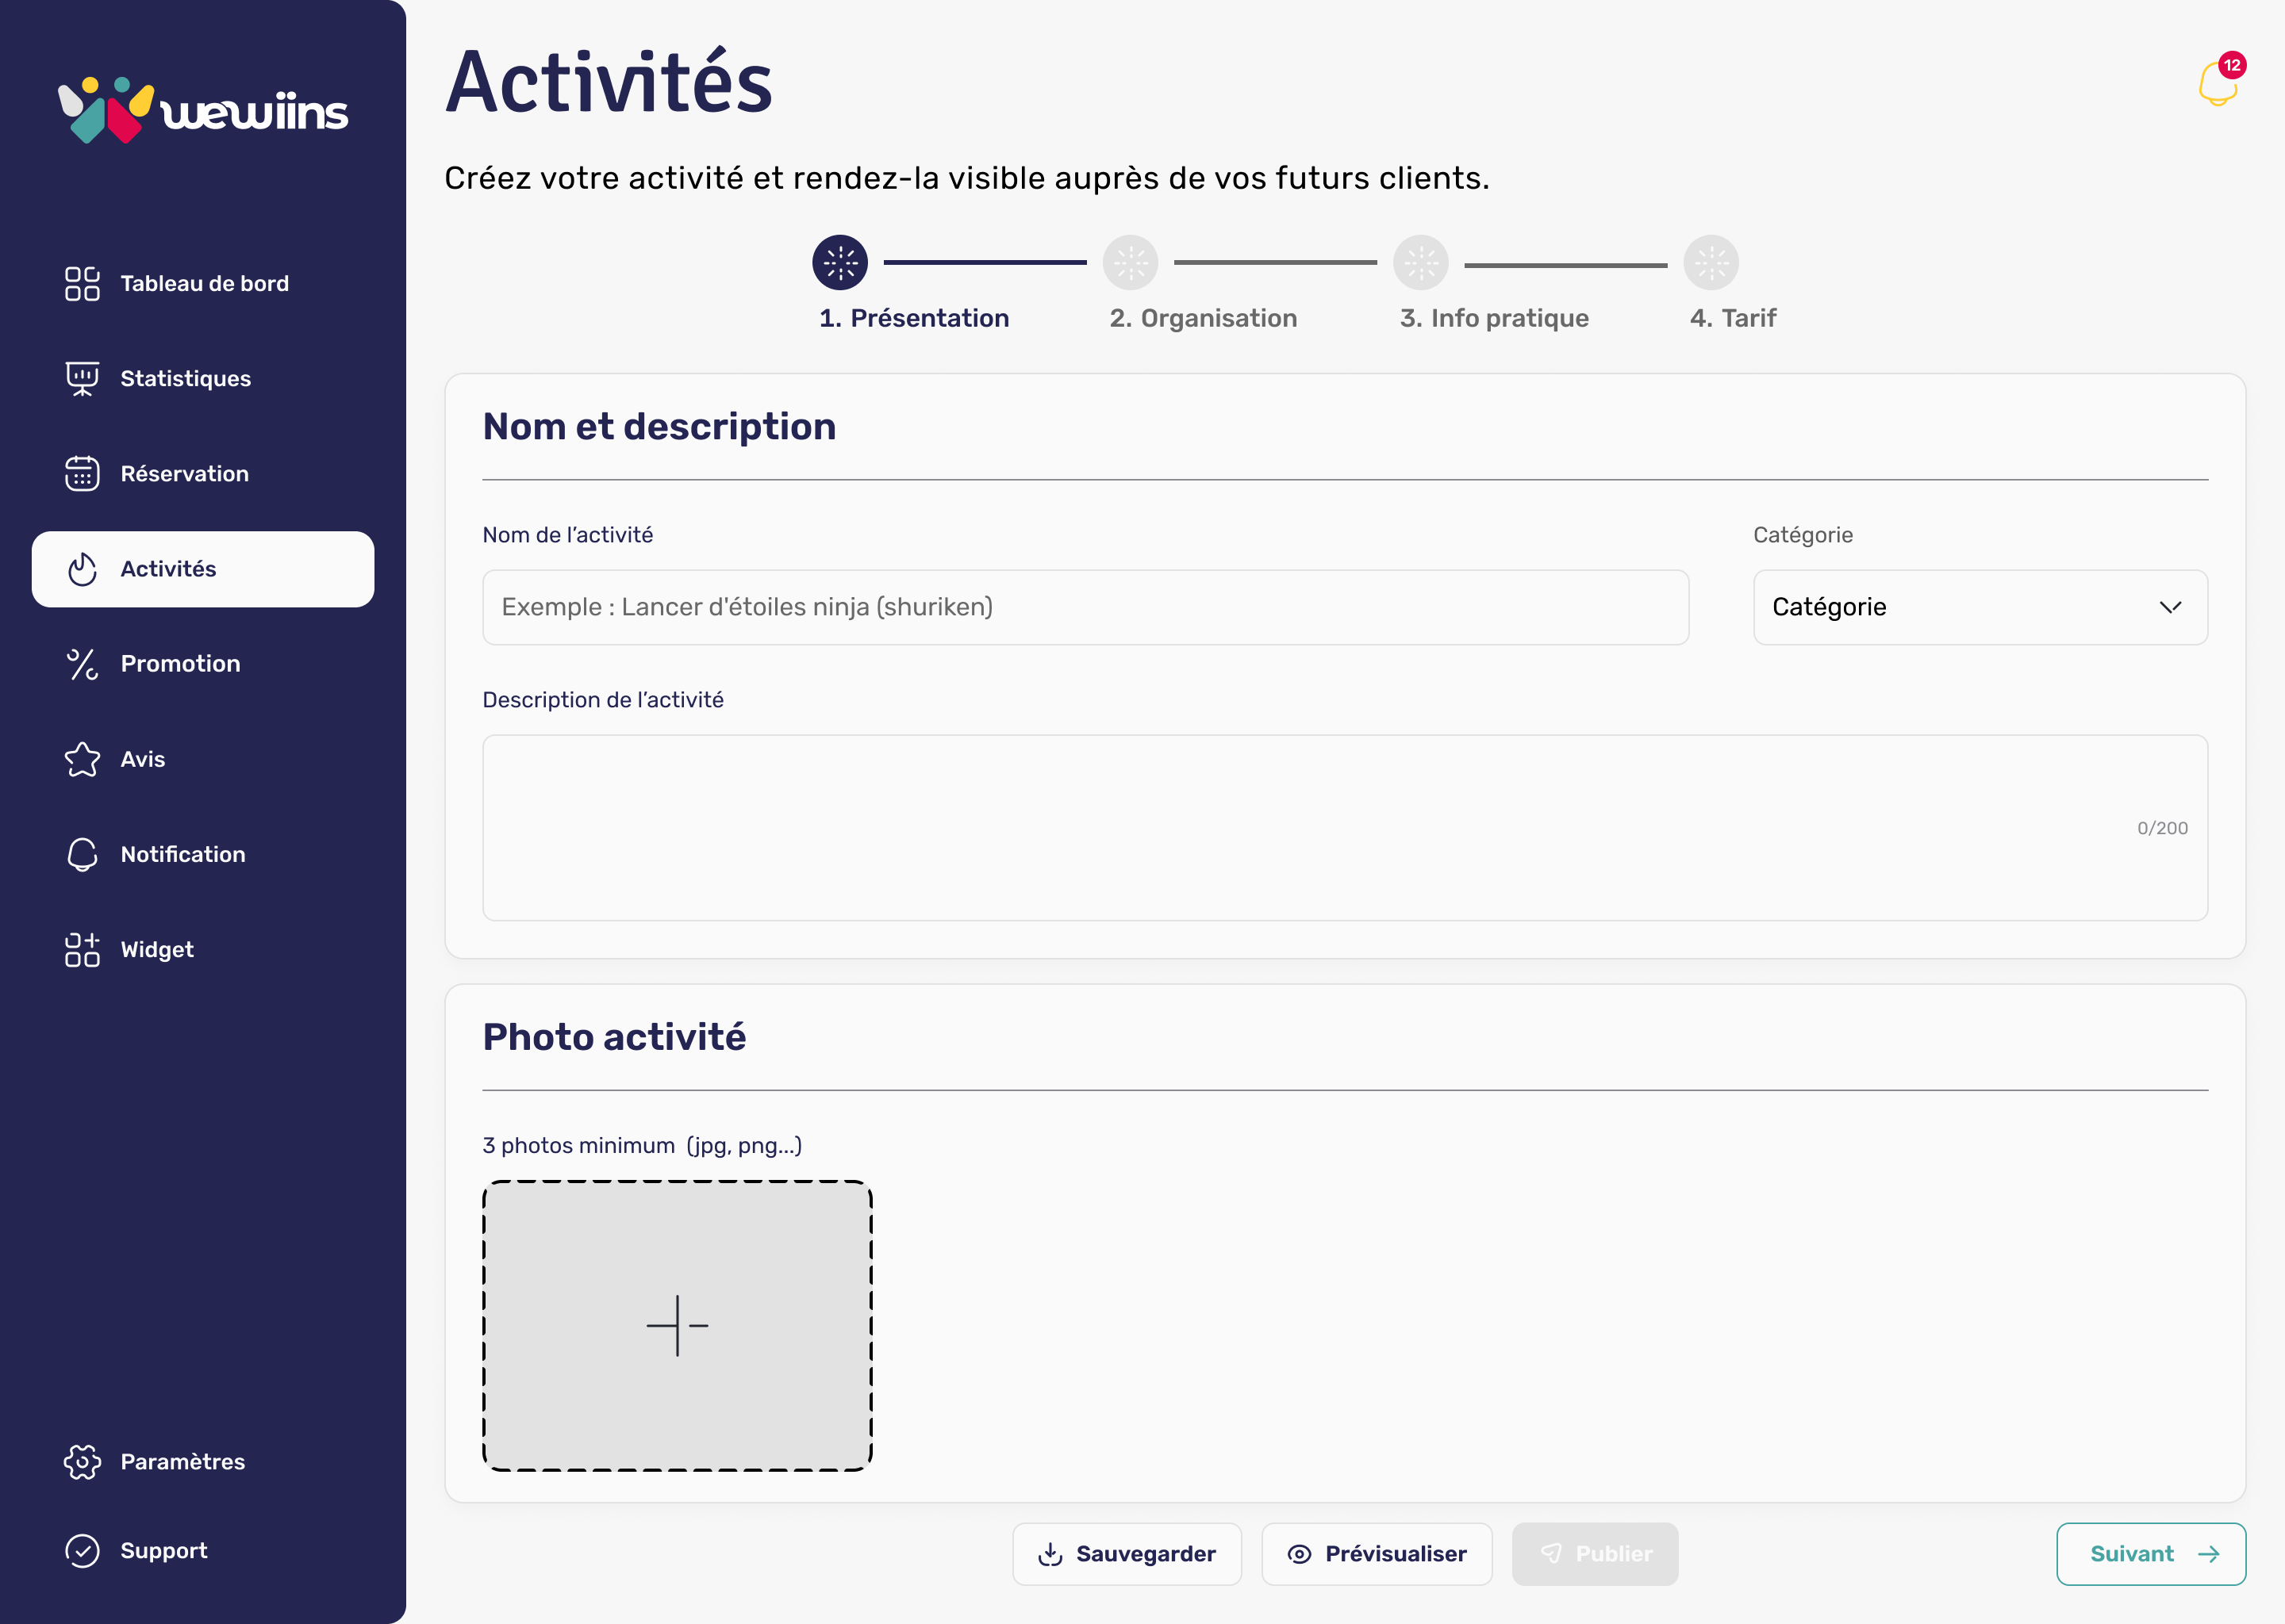This screenshot has height=1624, width=2285.
Task: Click the step 1 Présentation circle
Action: pos(840,263)
